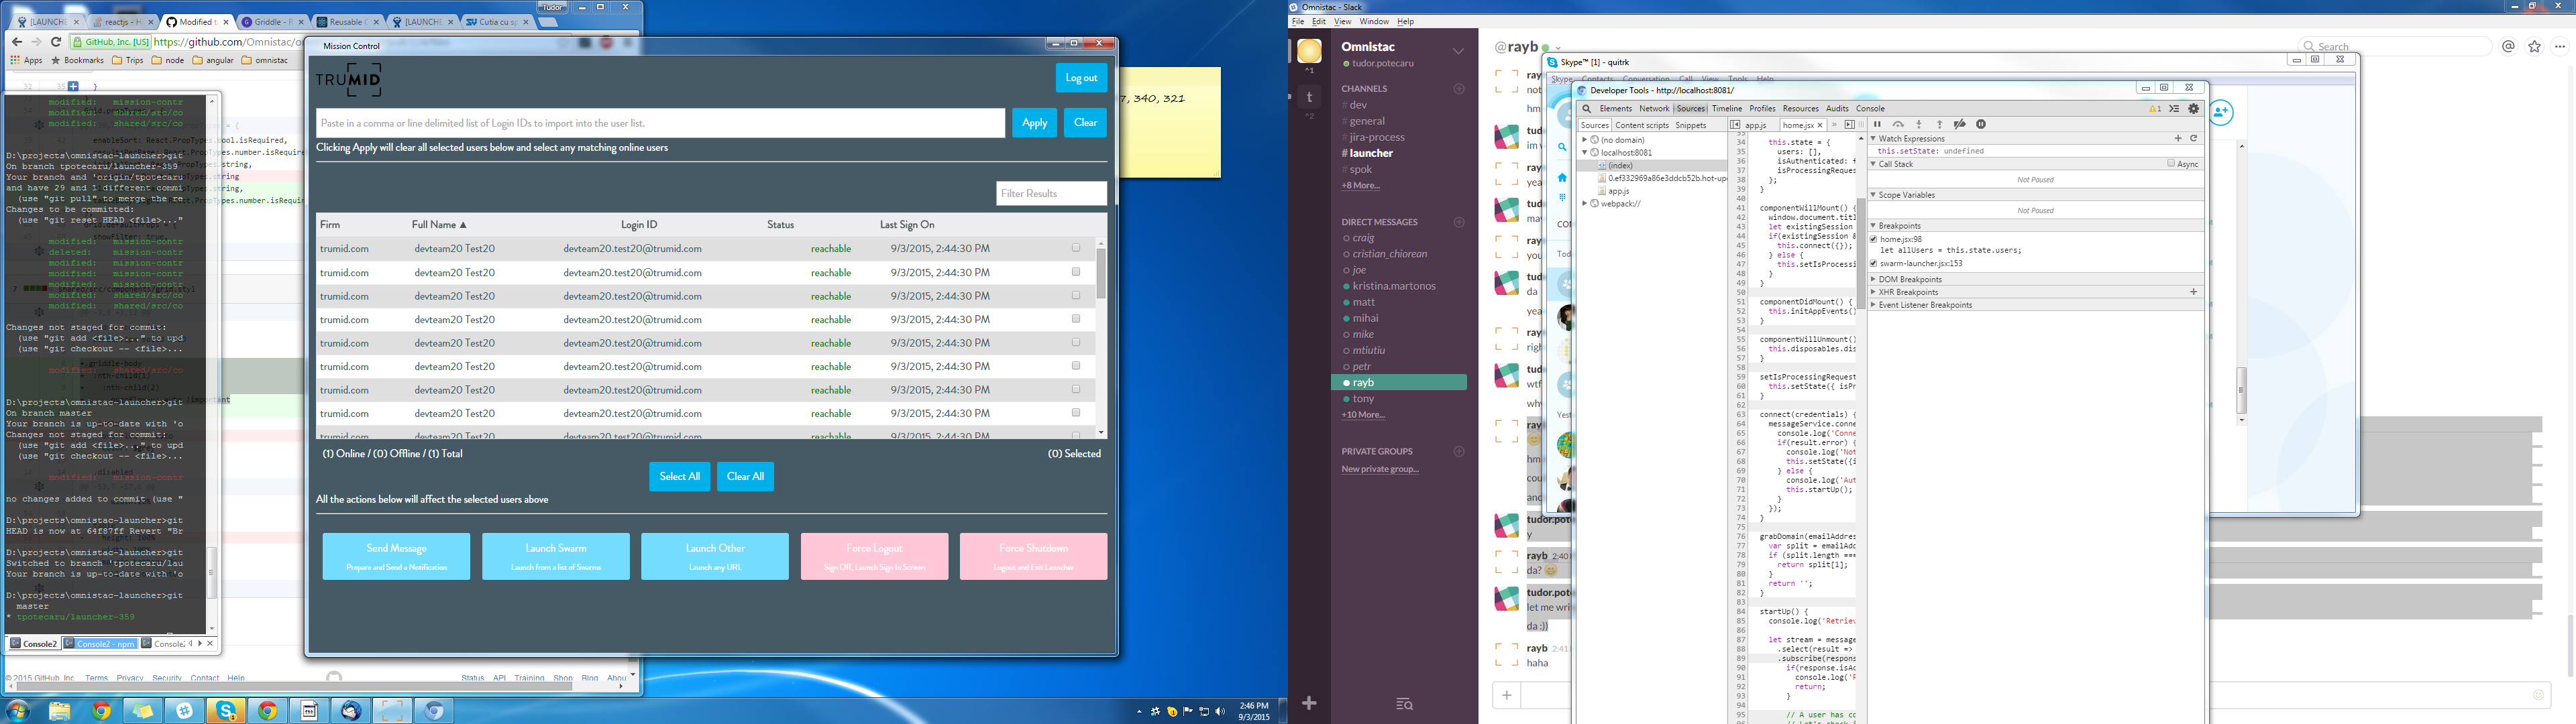Reload the GitHub page in Chrome
The image size is (2576, 724).
[x=56, y=42]
